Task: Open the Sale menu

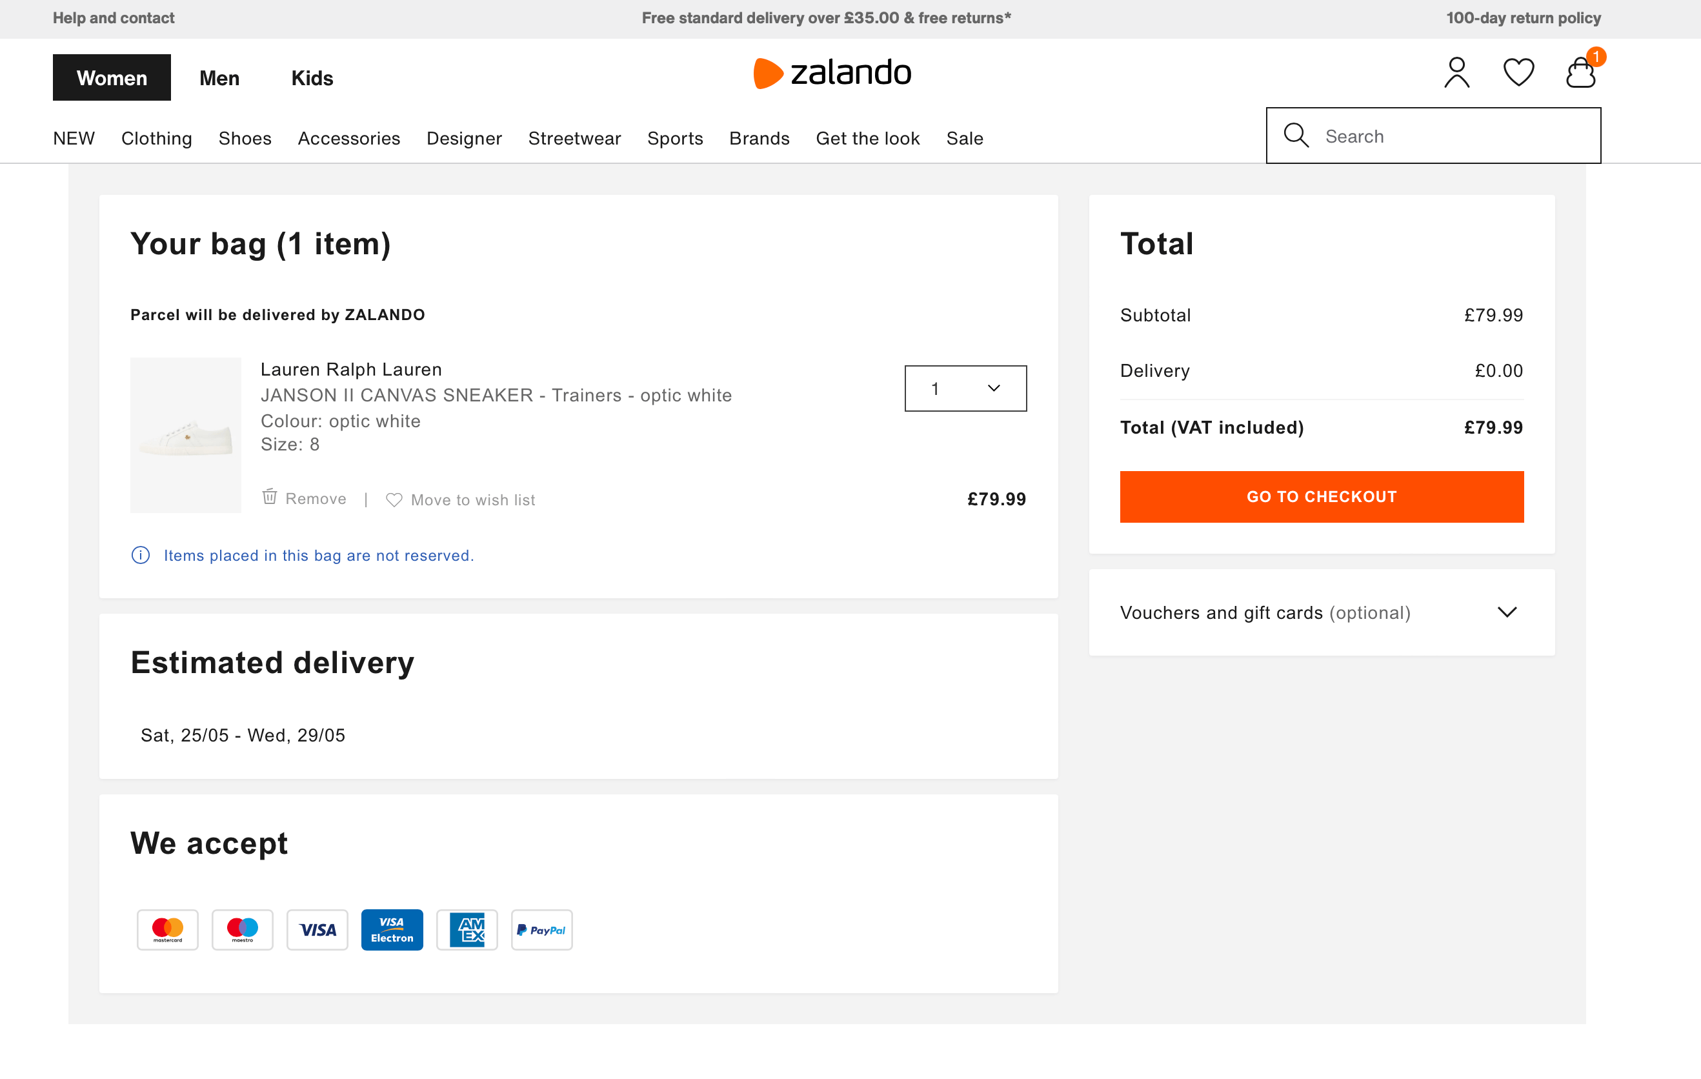Action: (x=964, y=139)
